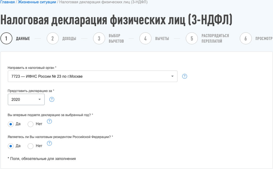Screen dimensions: 273x169
Task: Select 'Да' for tax resident question
Action: [x=11, y=146]
